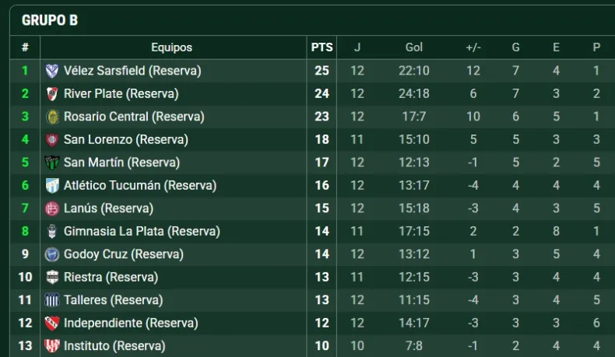Click the Independiente team crest
The image size is (615, 357).
(x=52, y=323)
